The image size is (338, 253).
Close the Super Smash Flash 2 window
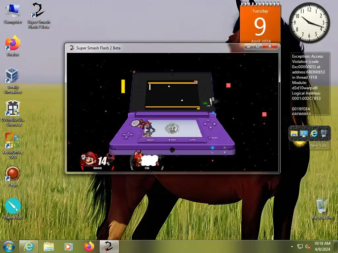coord(270,46)
